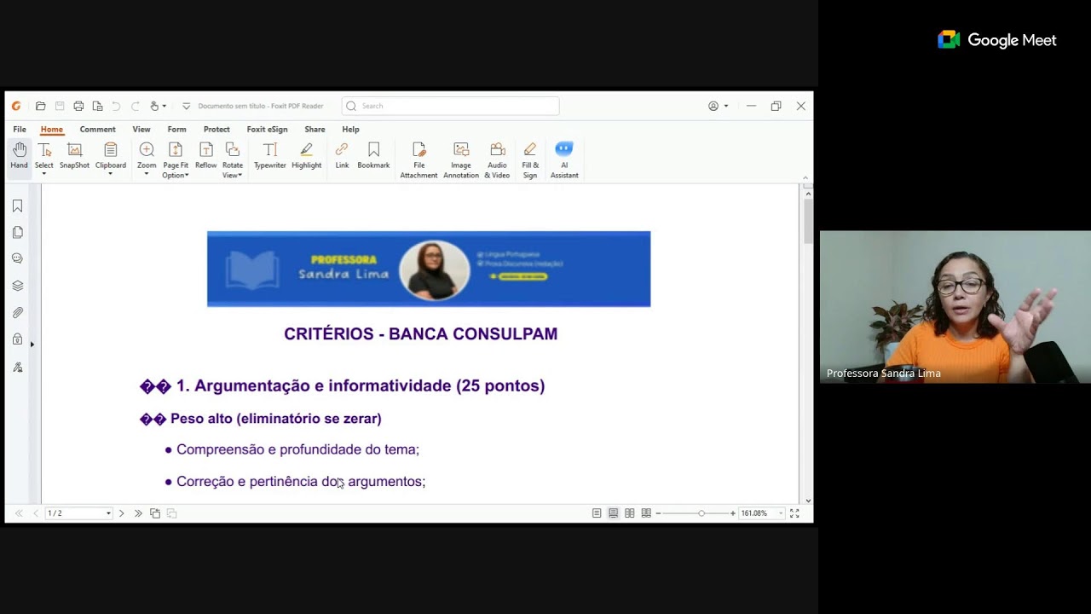Click Professora Sandra Lima video tile

pos(955,307)
